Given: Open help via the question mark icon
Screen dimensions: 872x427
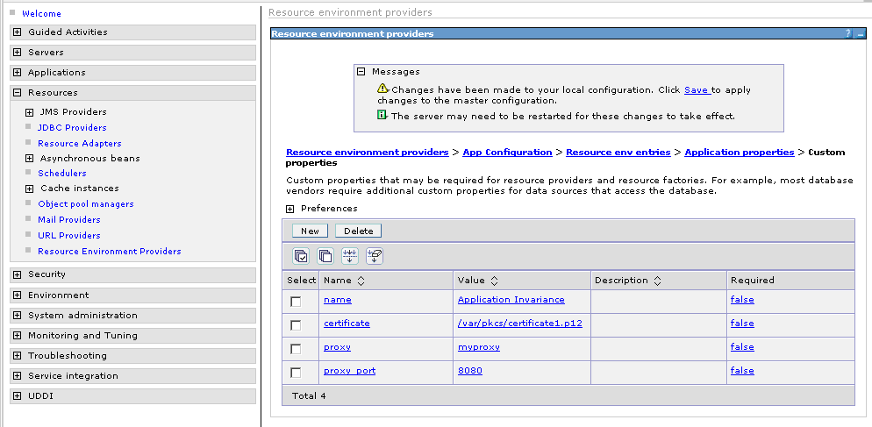Looking at the screenshot, I should coord(847,33).
